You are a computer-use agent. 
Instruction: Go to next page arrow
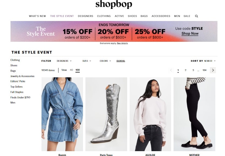click(213, 70)
